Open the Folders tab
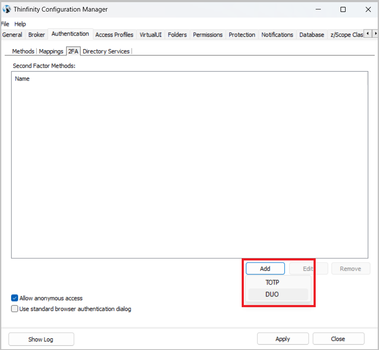The image size is (379, 350). tap(177, 35)
